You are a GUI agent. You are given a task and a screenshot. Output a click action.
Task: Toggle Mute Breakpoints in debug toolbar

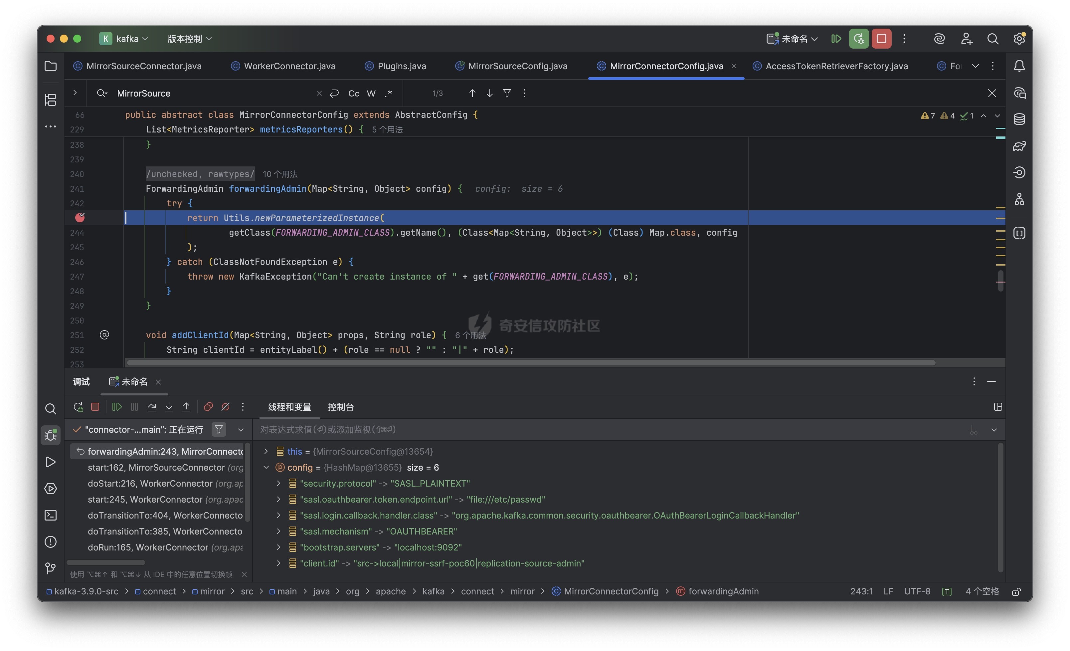[x=225, y=407]
